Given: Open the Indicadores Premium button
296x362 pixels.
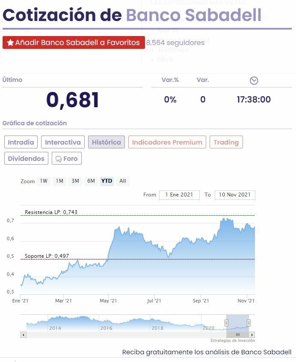Looking at the screenshot, I should [x=167, y=142].
